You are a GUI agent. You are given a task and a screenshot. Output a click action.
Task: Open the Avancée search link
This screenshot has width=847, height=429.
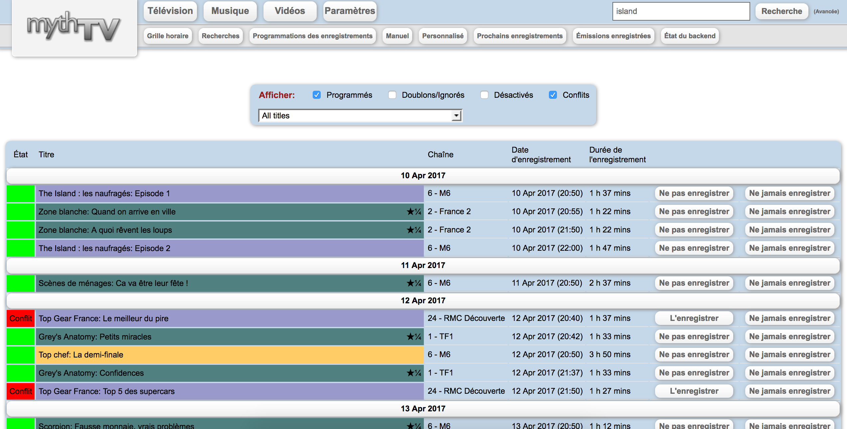826,11
